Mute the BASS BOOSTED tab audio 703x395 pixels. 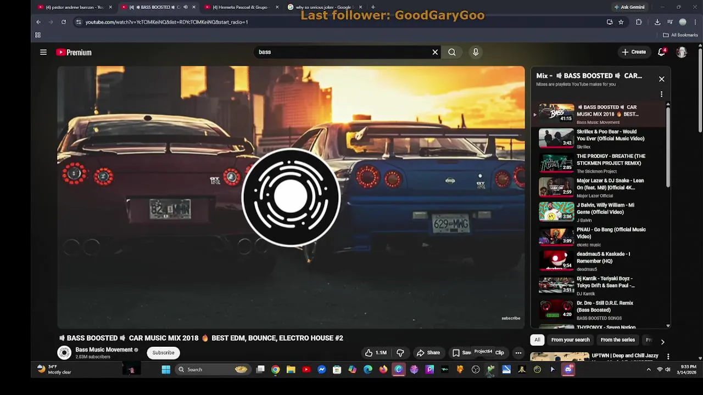[185, 7]
